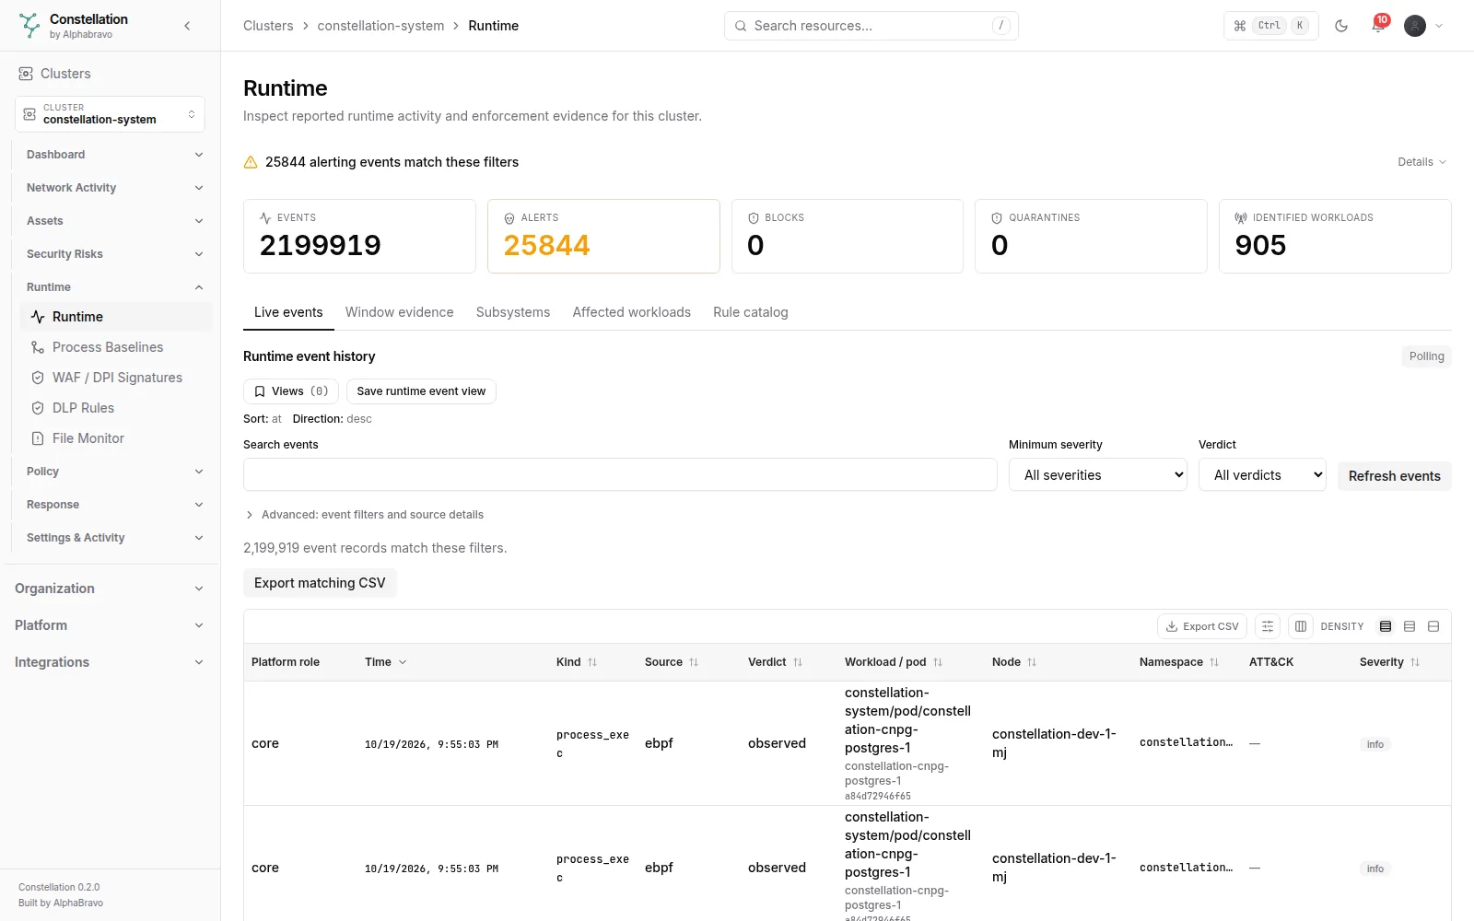The width and height of the screenshot is (1474, 921).
Task: Open the cluster selector constellation-system
Action: point(110,114)
